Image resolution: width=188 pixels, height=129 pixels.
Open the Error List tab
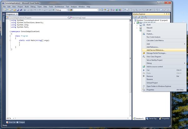coord(11,122)
